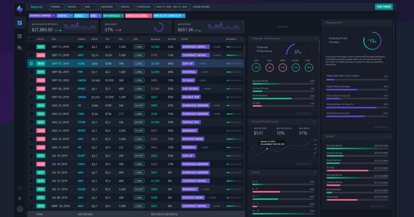Open the Hourly widget settings gear
The height and width of the screenshot is (217, 414).
[314, 172]
